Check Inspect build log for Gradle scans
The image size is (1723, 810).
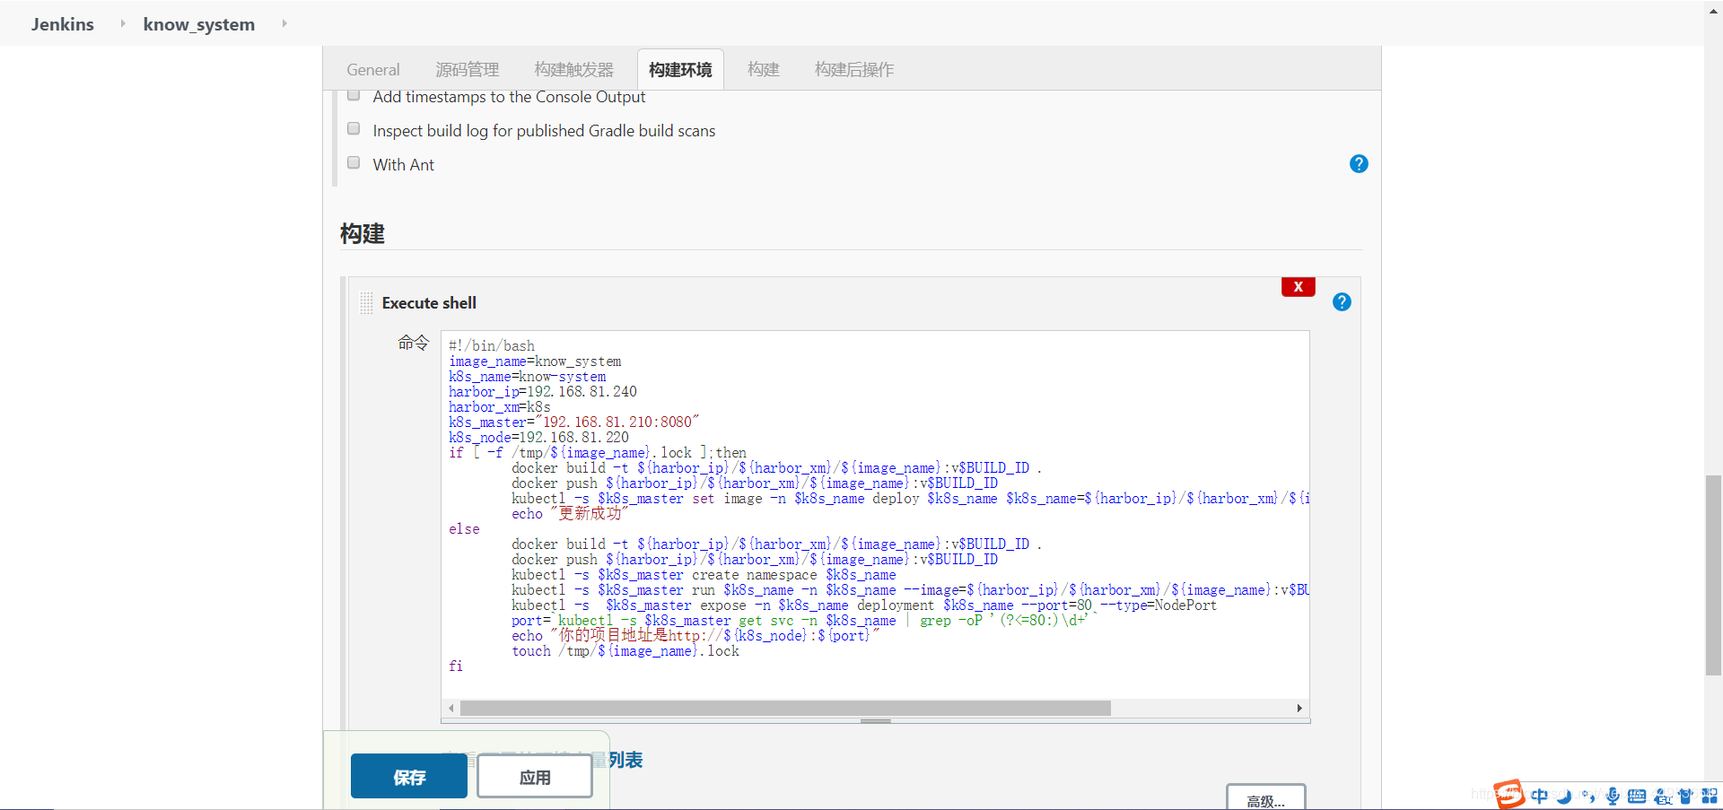pyautogui.click(x=354, y=129)
